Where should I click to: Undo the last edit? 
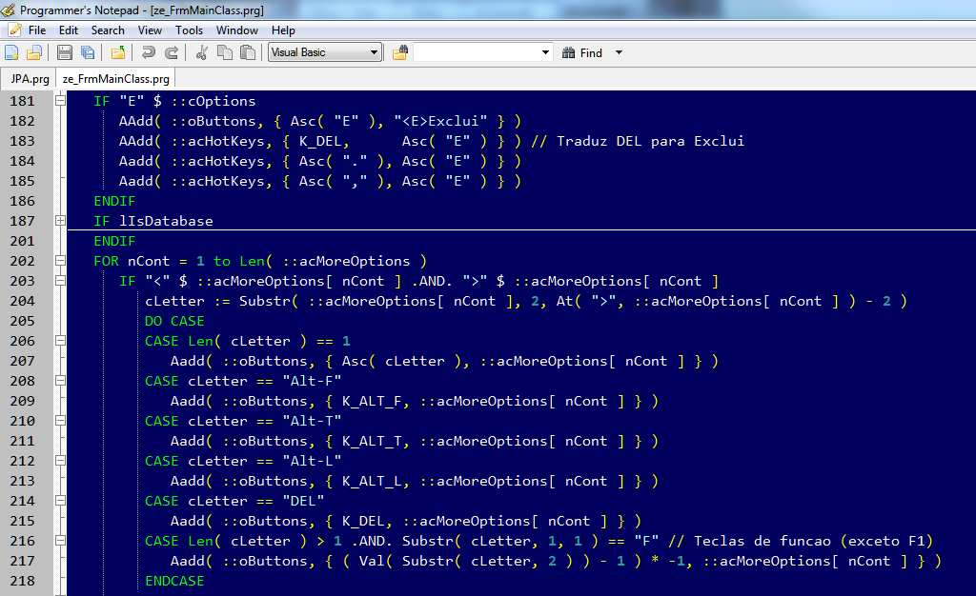pos(148,52)
